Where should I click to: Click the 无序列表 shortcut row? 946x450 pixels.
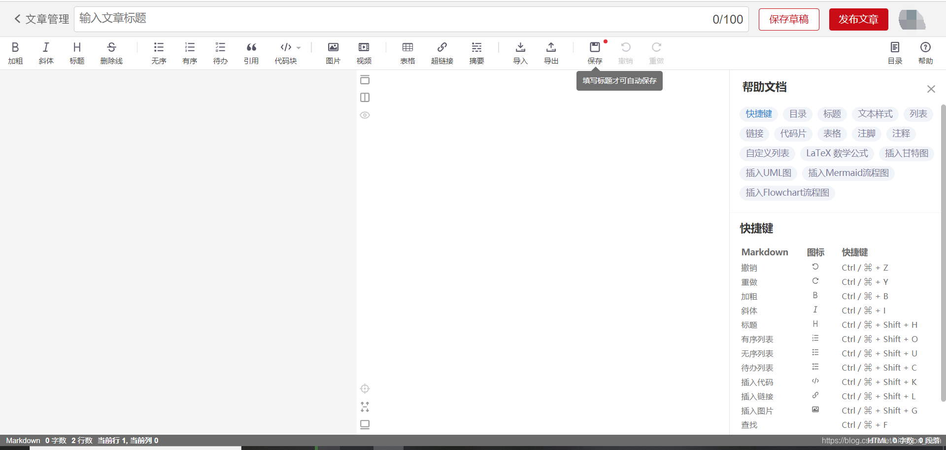[x=829, y=353]
